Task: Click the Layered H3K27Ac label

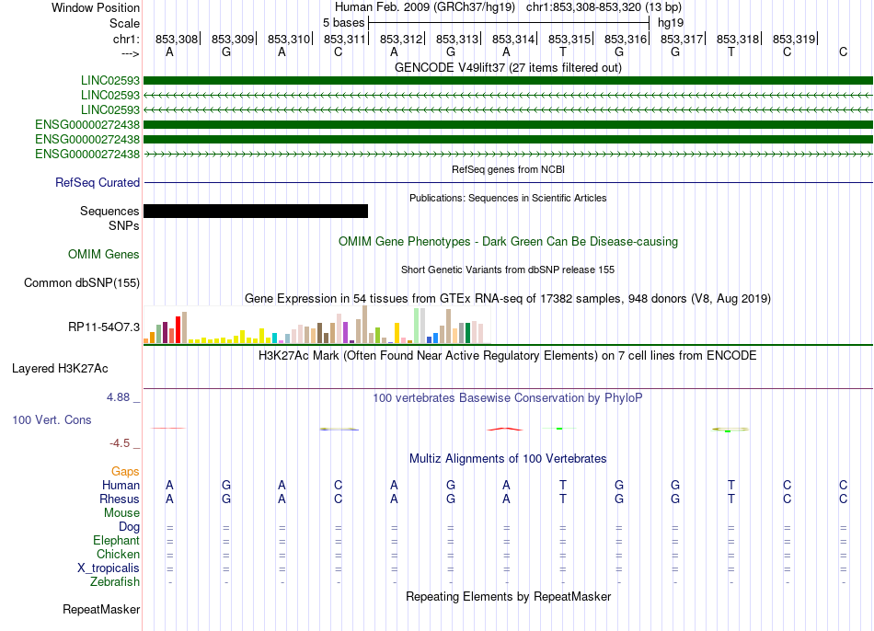Action: pyautogui.click(x=60, y=369)
